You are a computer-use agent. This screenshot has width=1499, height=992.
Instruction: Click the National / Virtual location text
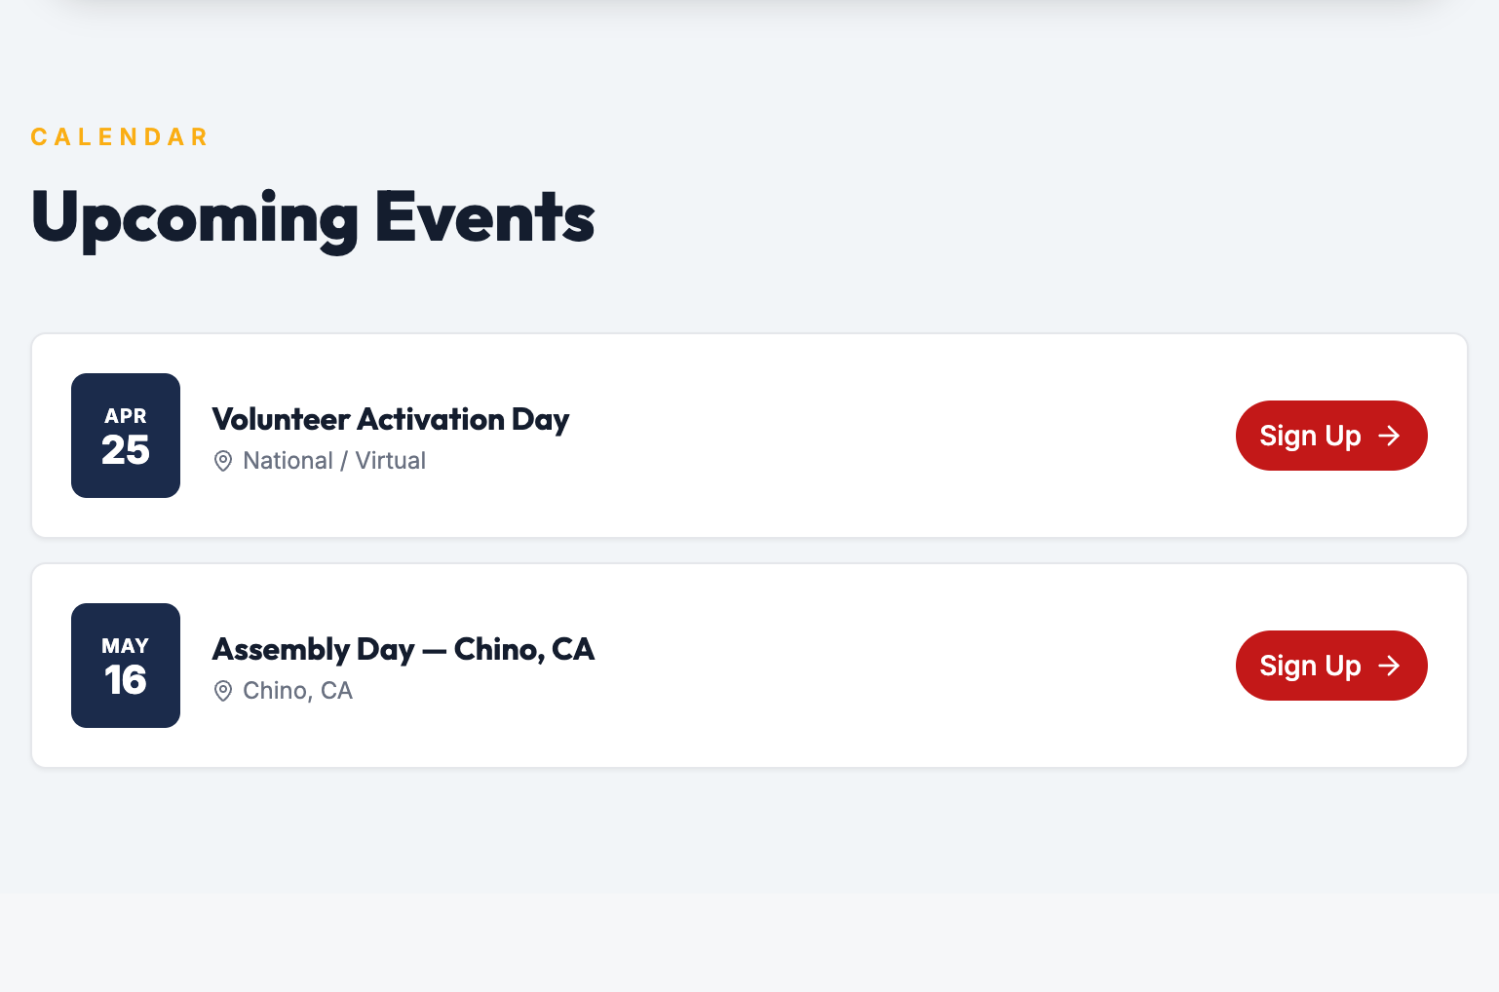click(334, 461)
